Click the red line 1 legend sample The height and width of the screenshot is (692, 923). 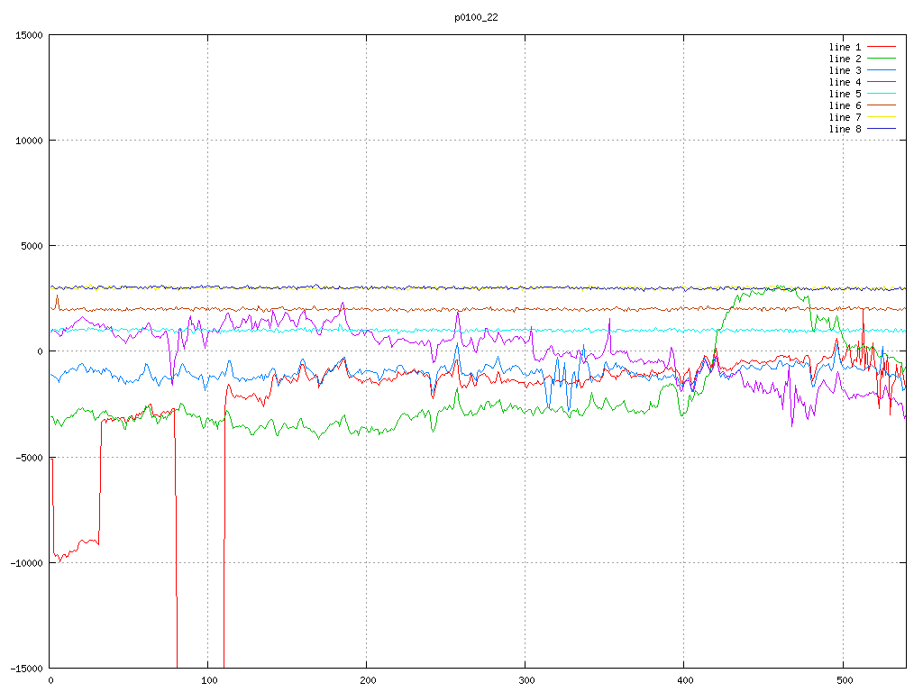pos(882,47)
